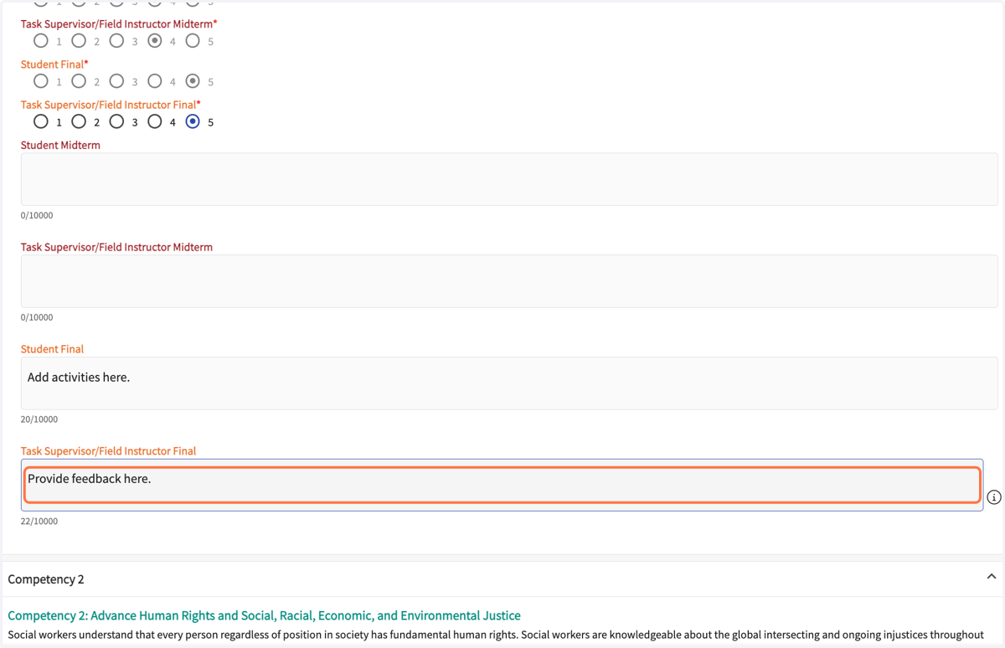This screenshot has width=1005, height=648.
Task: Pick rating 2 for Task Supervisor/Field Instructor Midterm
Action: point(79,40)
